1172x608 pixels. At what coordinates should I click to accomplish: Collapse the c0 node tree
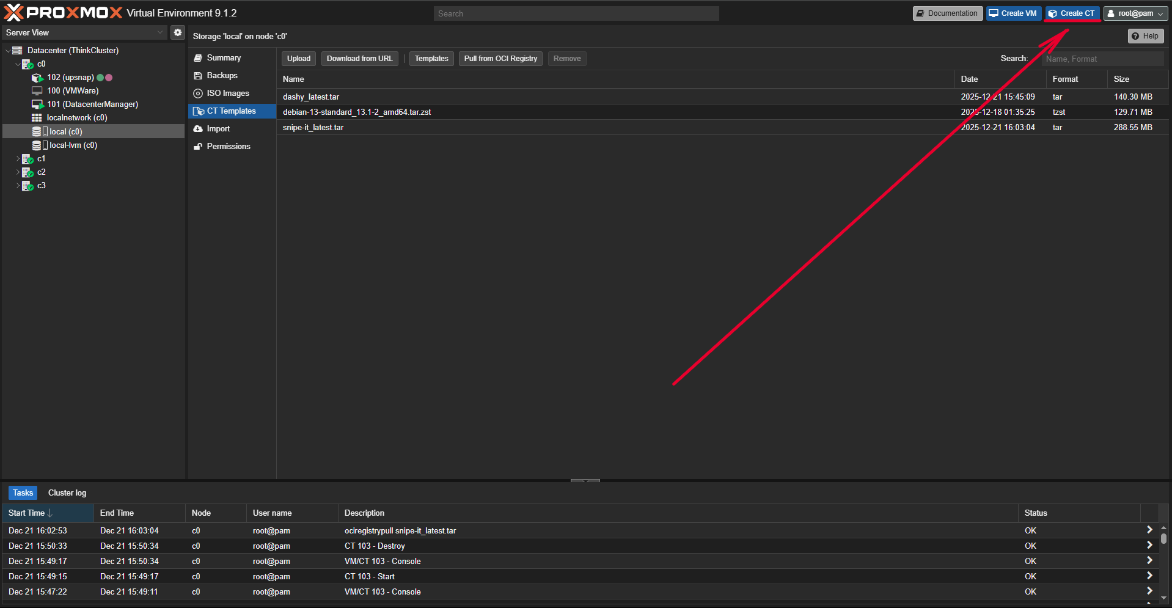point(18,64)
